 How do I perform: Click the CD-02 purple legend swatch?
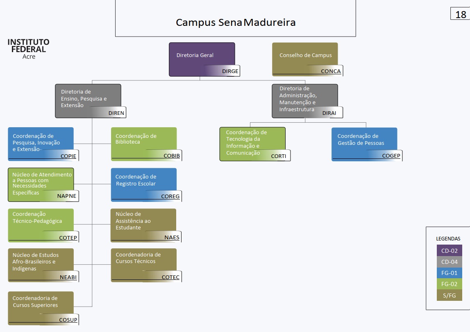[449, 250]
